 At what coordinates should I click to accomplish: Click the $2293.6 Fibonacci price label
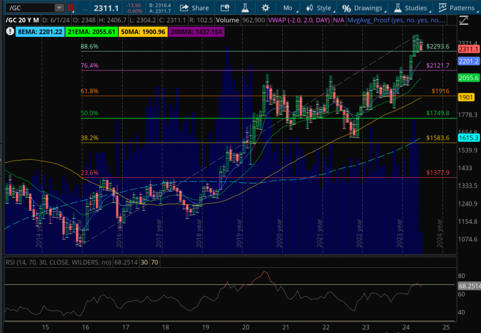tap(438, 46)
